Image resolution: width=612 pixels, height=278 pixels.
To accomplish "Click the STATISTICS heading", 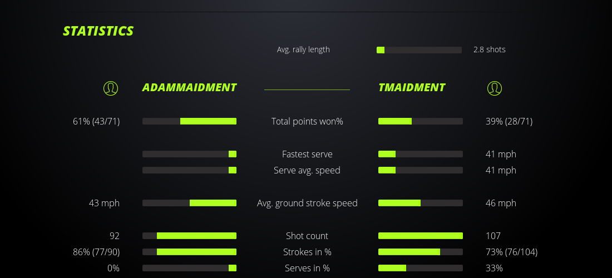I will click(98, 31).
